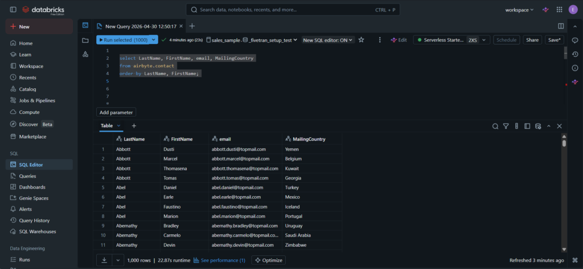583x269 pixels.
Task: Filter the results table
Action: click(506, 126)
